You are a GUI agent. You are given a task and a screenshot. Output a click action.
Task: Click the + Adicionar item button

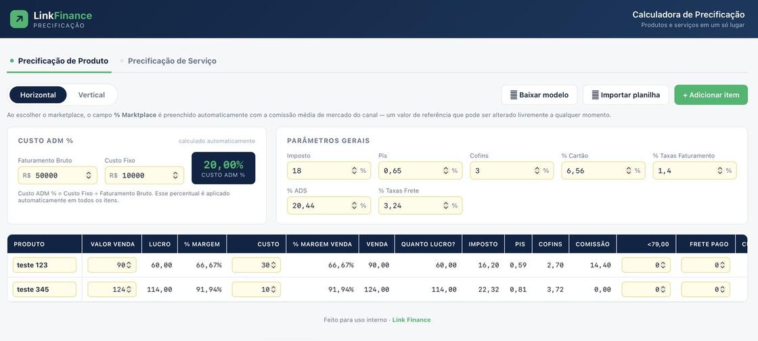(711, 95)
